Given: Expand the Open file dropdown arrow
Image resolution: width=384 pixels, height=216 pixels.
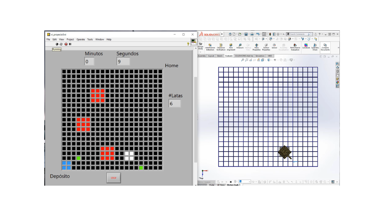Looking at the screenshot, I should tap(243, 34).
